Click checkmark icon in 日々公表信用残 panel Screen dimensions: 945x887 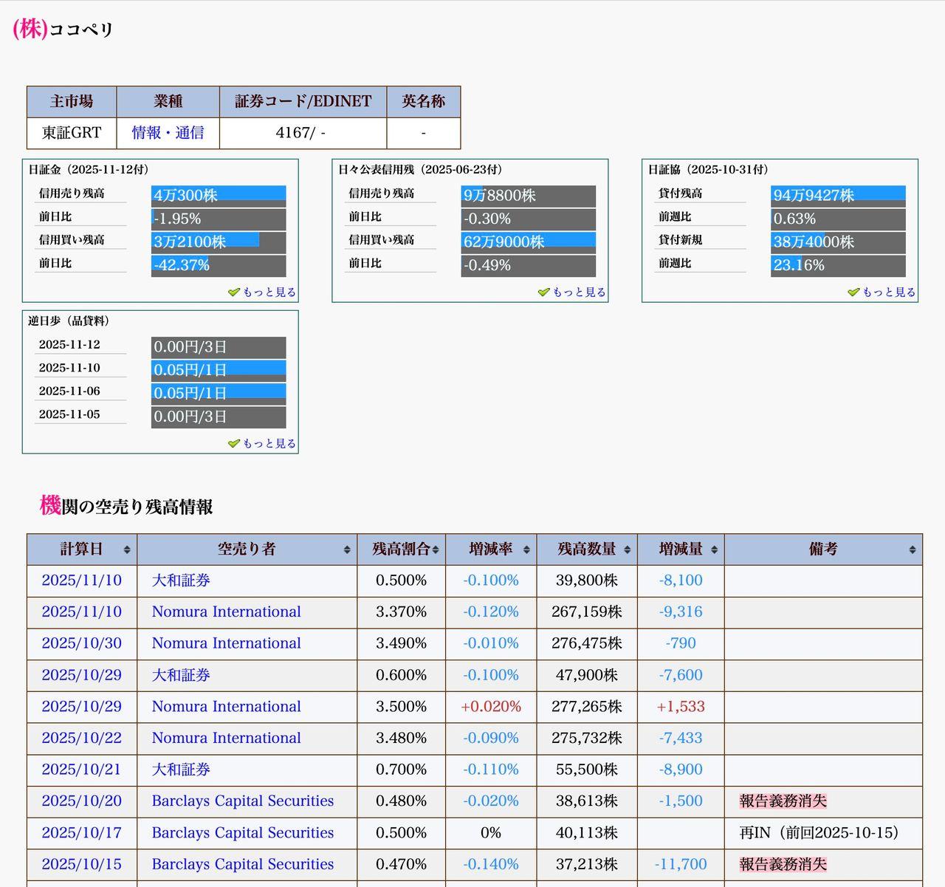[x=544, y=292]
